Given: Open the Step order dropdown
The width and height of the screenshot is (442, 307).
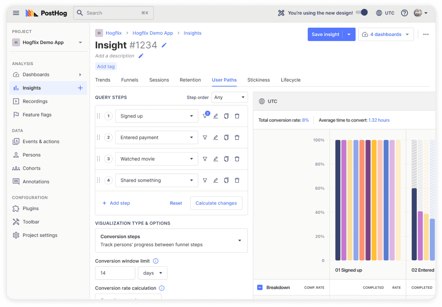Looking at the screenshot, I should click(229, 97).
